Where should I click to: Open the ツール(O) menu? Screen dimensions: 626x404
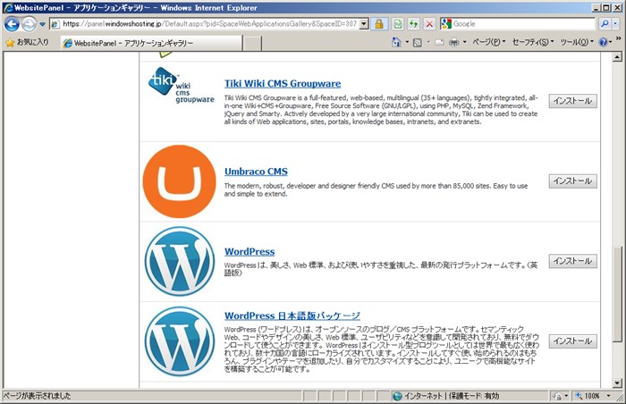point(577,42)
